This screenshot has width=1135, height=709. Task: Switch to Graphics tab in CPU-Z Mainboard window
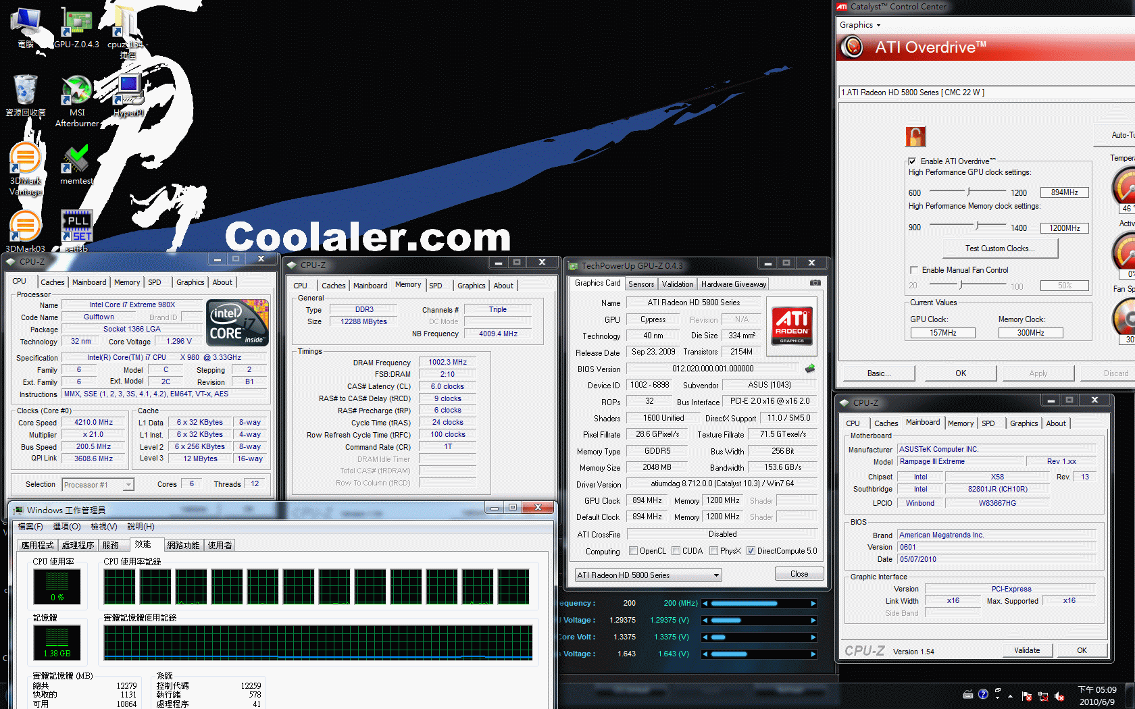(1024, 423)
